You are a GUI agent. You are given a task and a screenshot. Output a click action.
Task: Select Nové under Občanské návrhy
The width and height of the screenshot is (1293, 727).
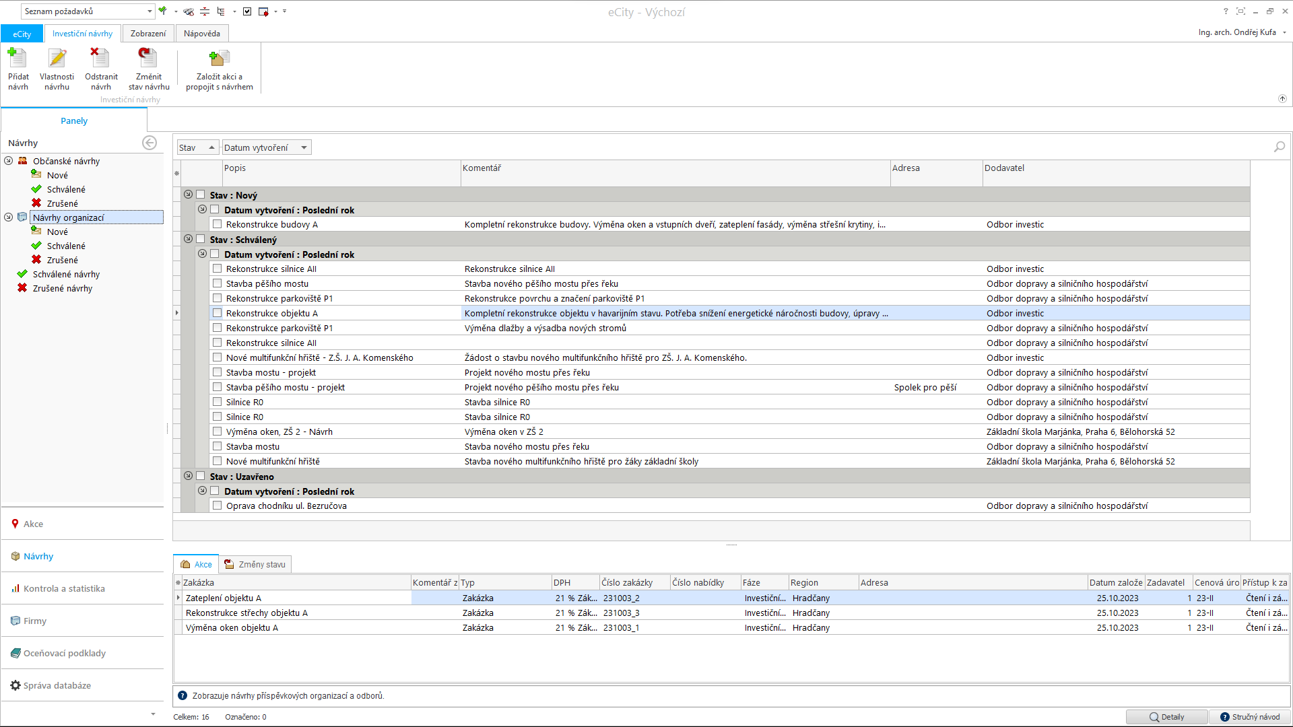click(57, 175)
